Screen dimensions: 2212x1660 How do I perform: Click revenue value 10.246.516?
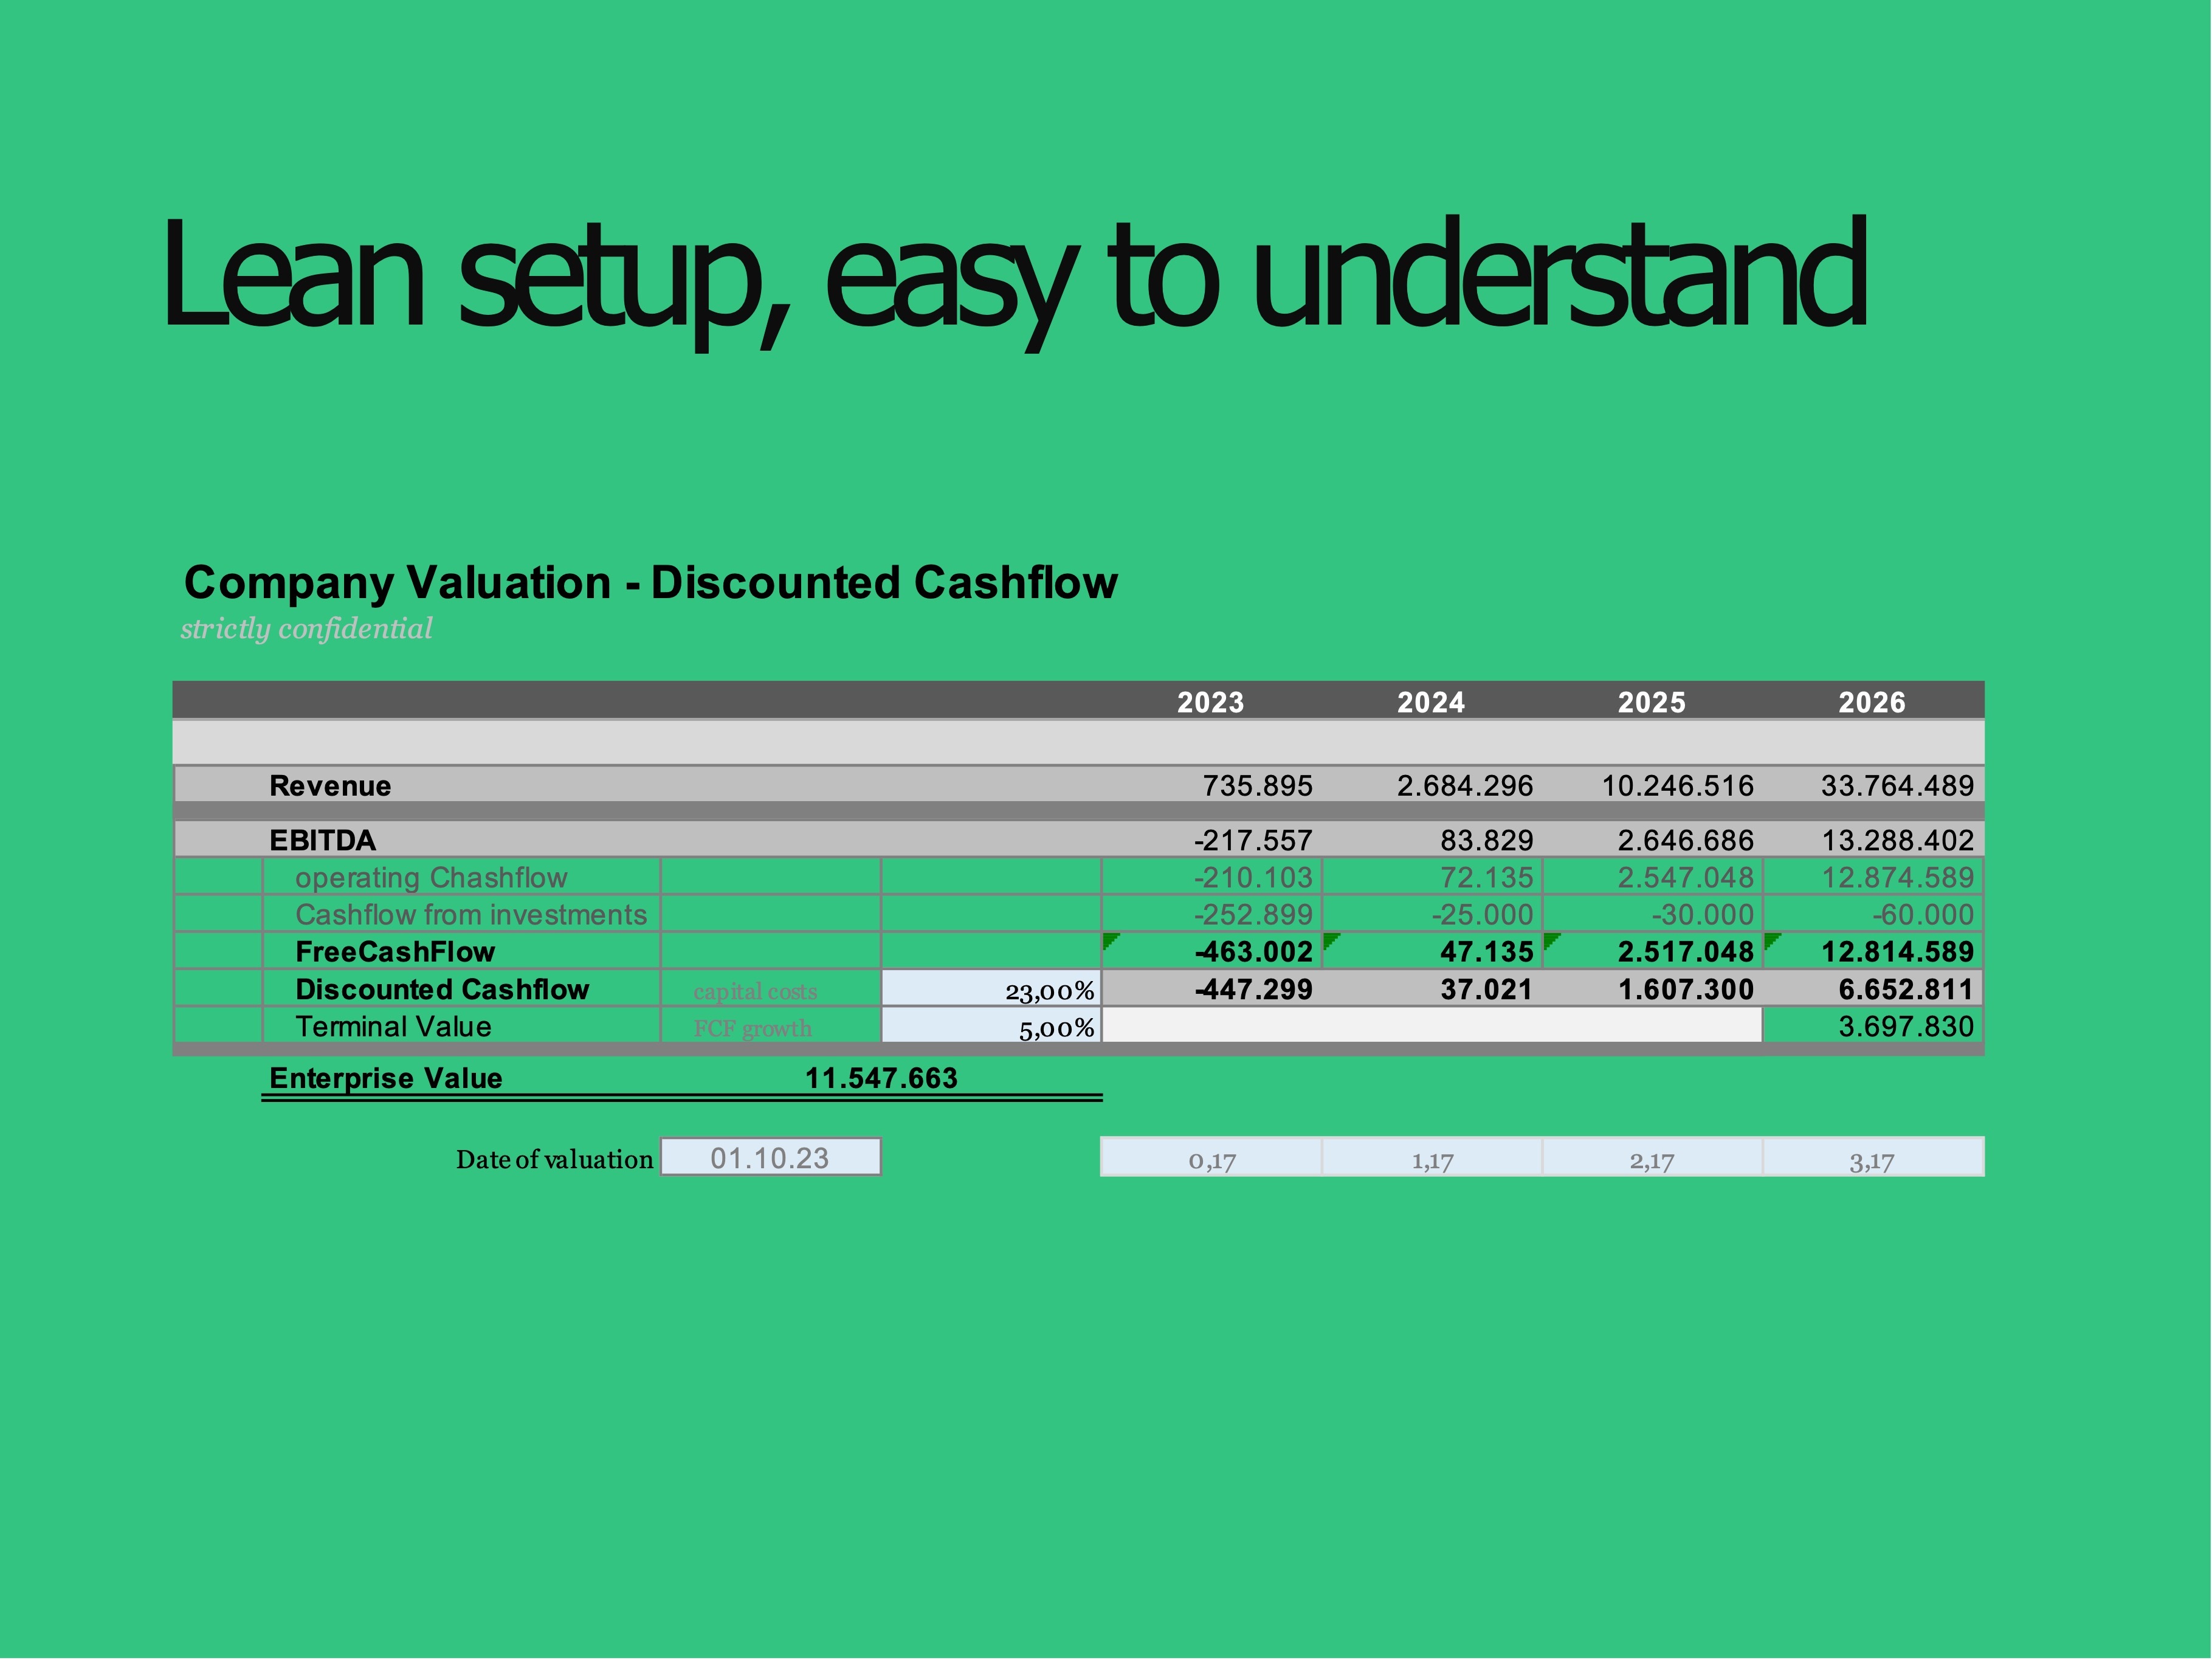1678,786
